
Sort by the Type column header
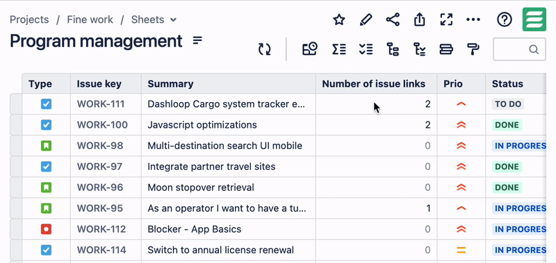coord(47,84)
